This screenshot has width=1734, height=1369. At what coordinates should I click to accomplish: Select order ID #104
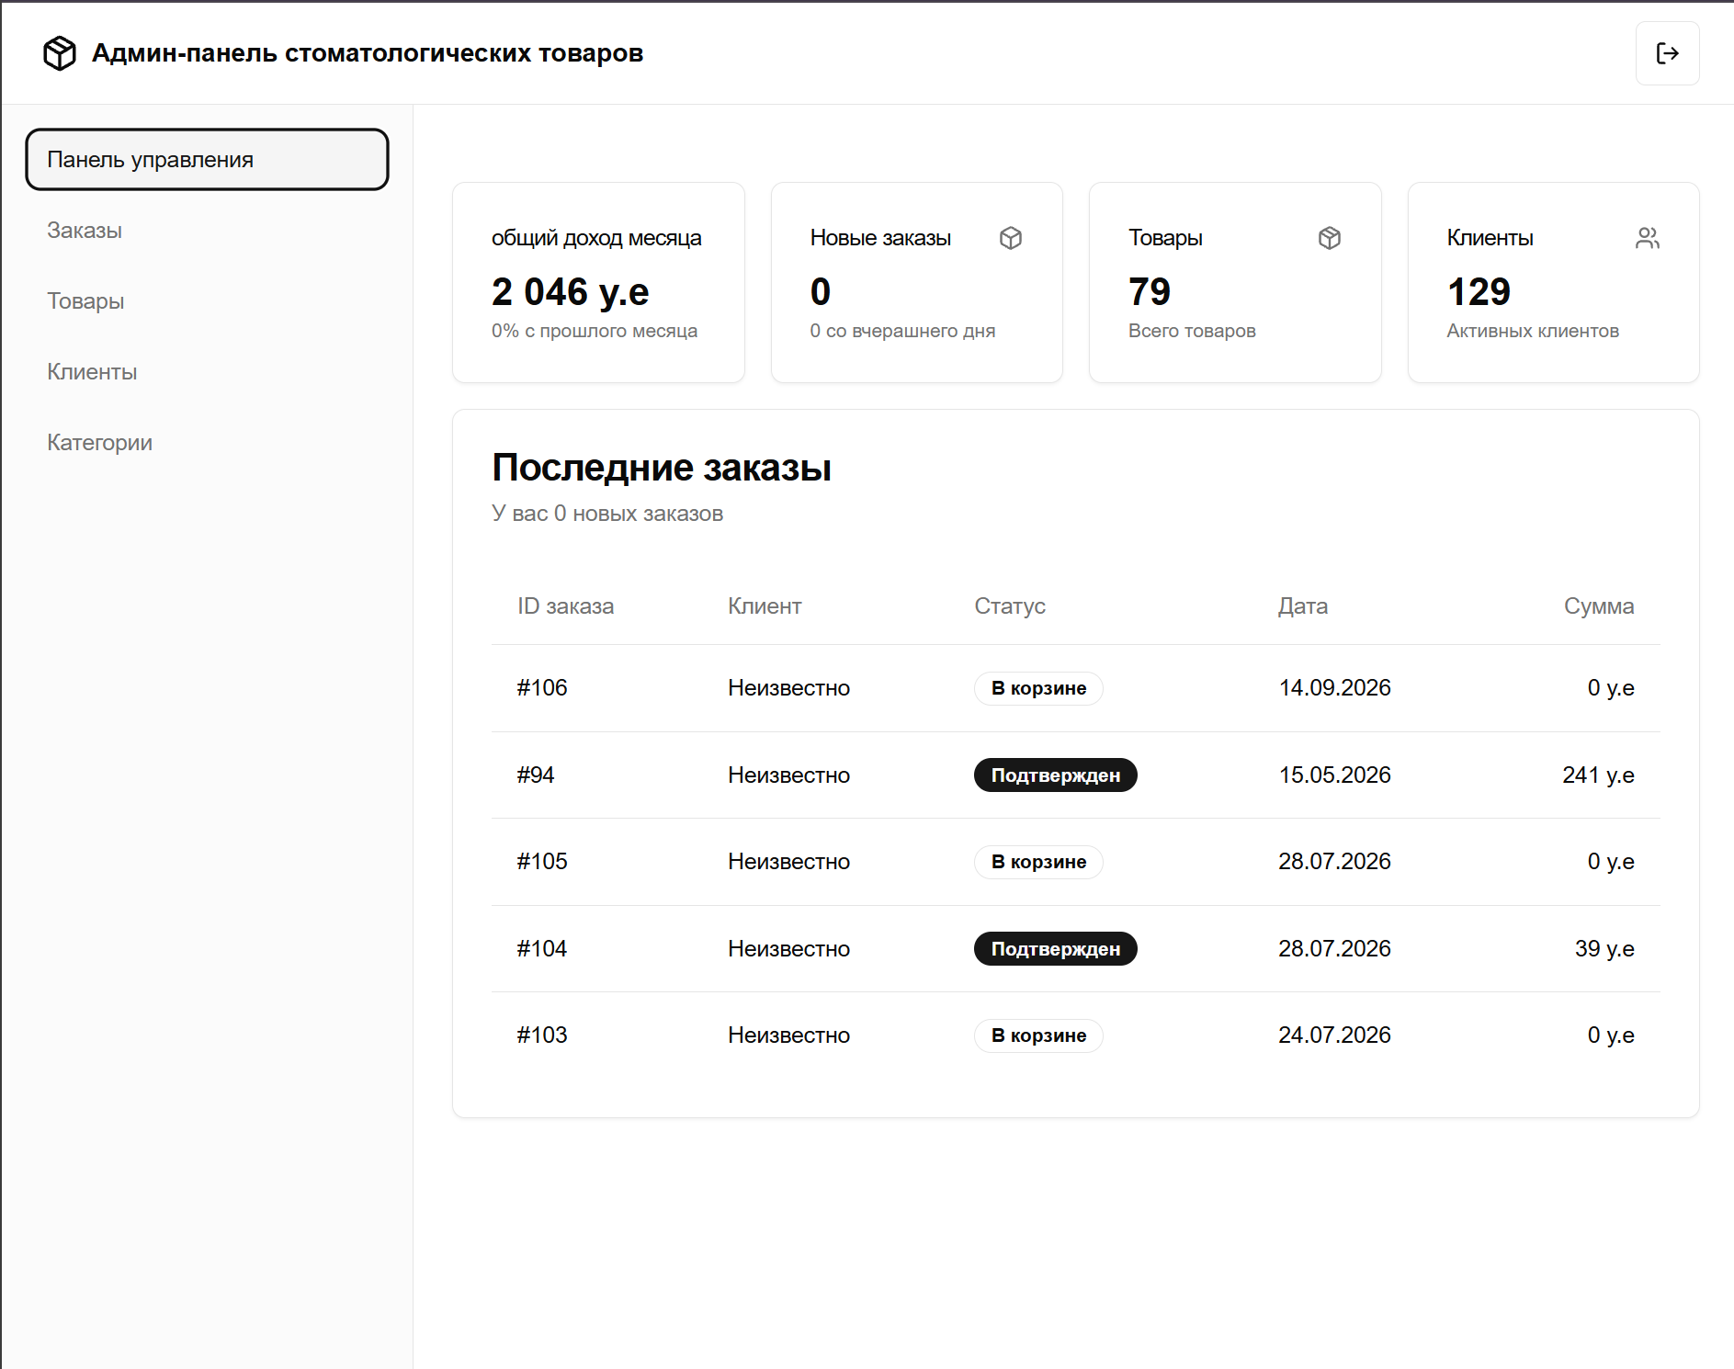click(x=542, y=949)
